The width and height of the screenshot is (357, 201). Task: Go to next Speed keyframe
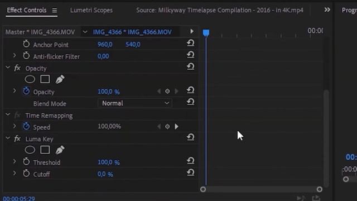[176, 127]
